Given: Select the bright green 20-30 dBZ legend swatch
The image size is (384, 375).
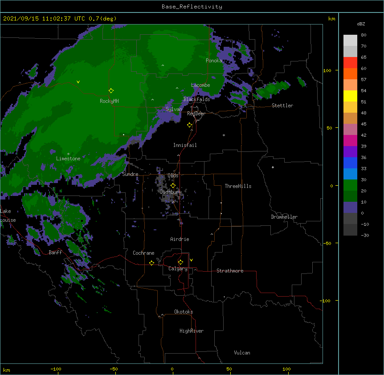Looking at the screenshot, I should 350,185.
